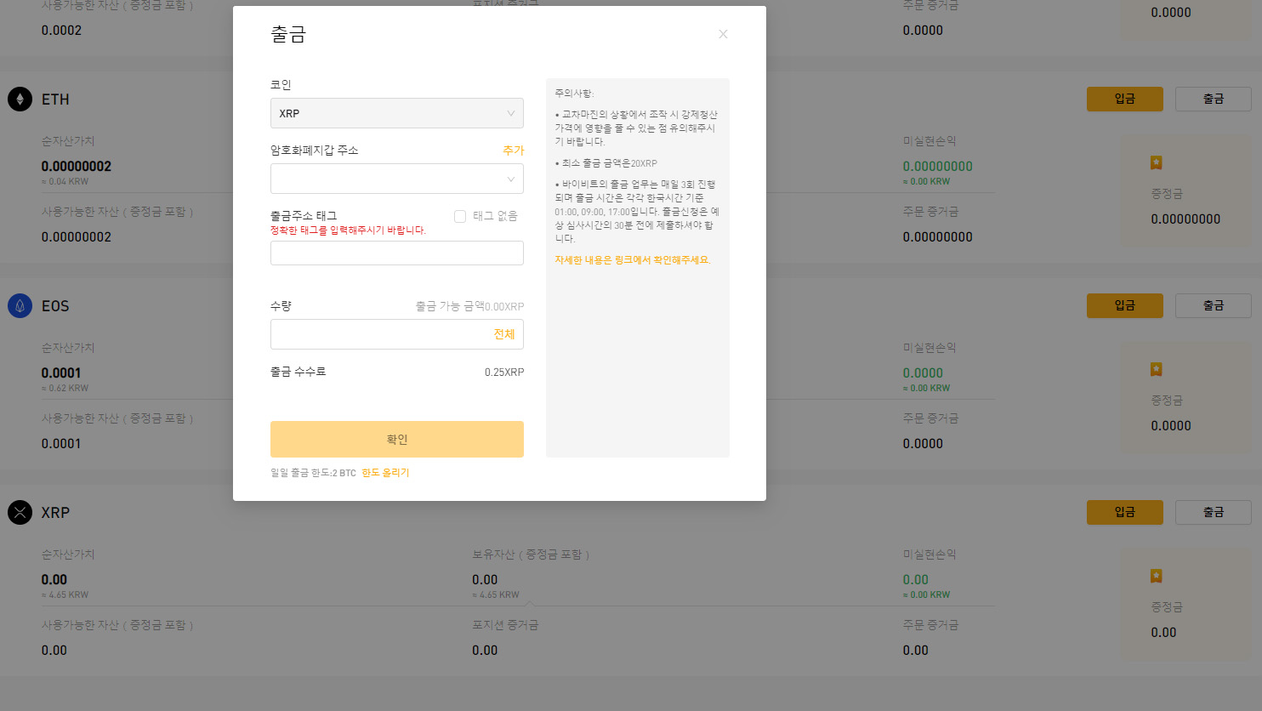Image resolution: width=1262 pixels, height=711 pixels.
Task: Click 전체 to withdraw full amount
Action: 504,334
